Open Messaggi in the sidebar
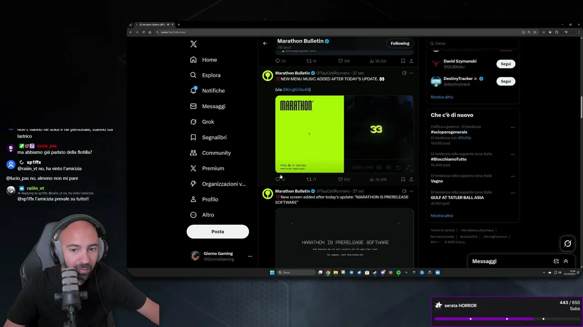This screenshot has width=583, height=327. pyautogui.click(x=208, y=106)
